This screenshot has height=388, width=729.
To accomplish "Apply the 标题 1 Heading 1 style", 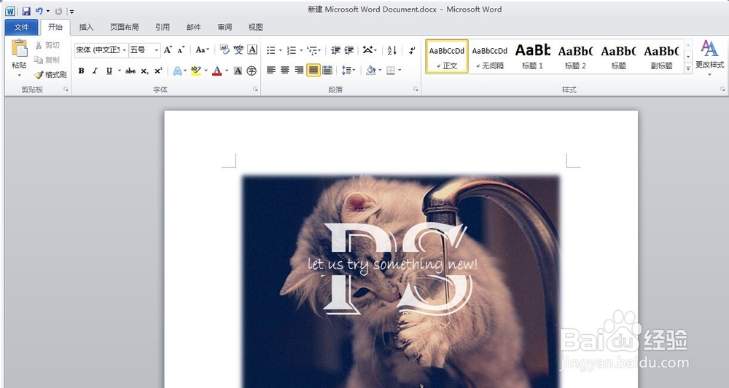I will (x=532, y=56).
